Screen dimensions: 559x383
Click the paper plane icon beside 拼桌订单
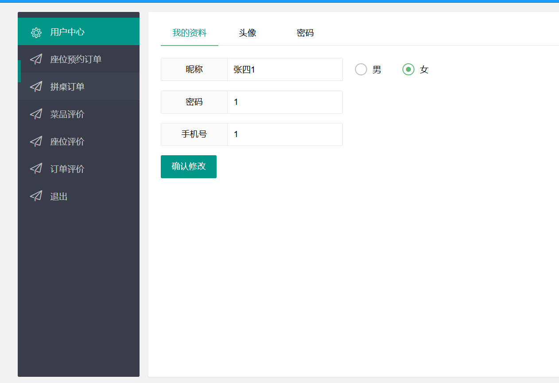(36, 87)
